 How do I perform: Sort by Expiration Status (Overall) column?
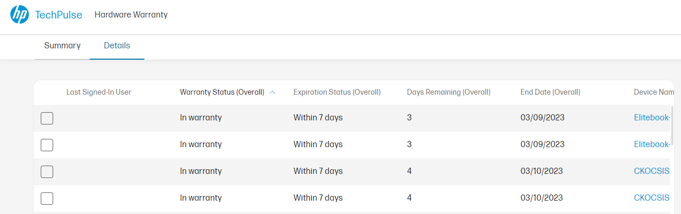[x=337, y=93]
